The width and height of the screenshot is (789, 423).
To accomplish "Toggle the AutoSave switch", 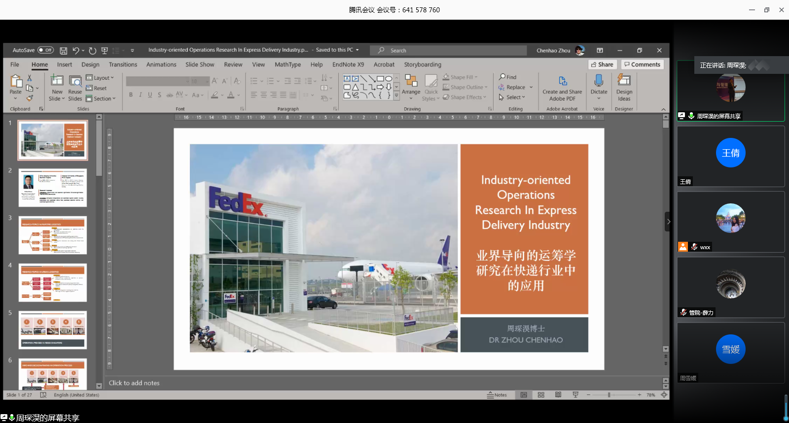I will [x=45, y=50].
